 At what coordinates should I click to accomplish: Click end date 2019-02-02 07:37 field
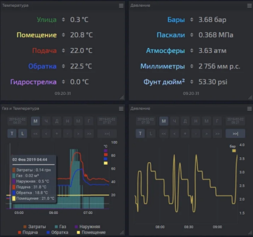pyautogui.click(x=107, y=121)
